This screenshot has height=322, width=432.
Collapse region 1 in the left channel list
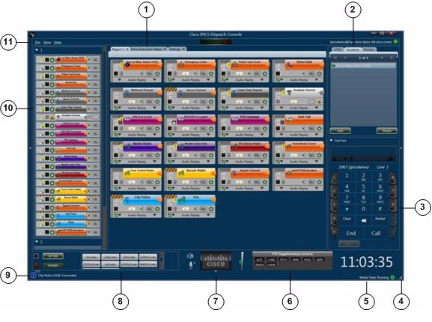pos(37,50)
